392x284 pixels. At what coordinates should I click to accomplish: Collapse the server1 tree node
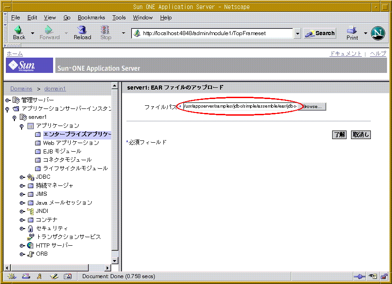[14, 118]
